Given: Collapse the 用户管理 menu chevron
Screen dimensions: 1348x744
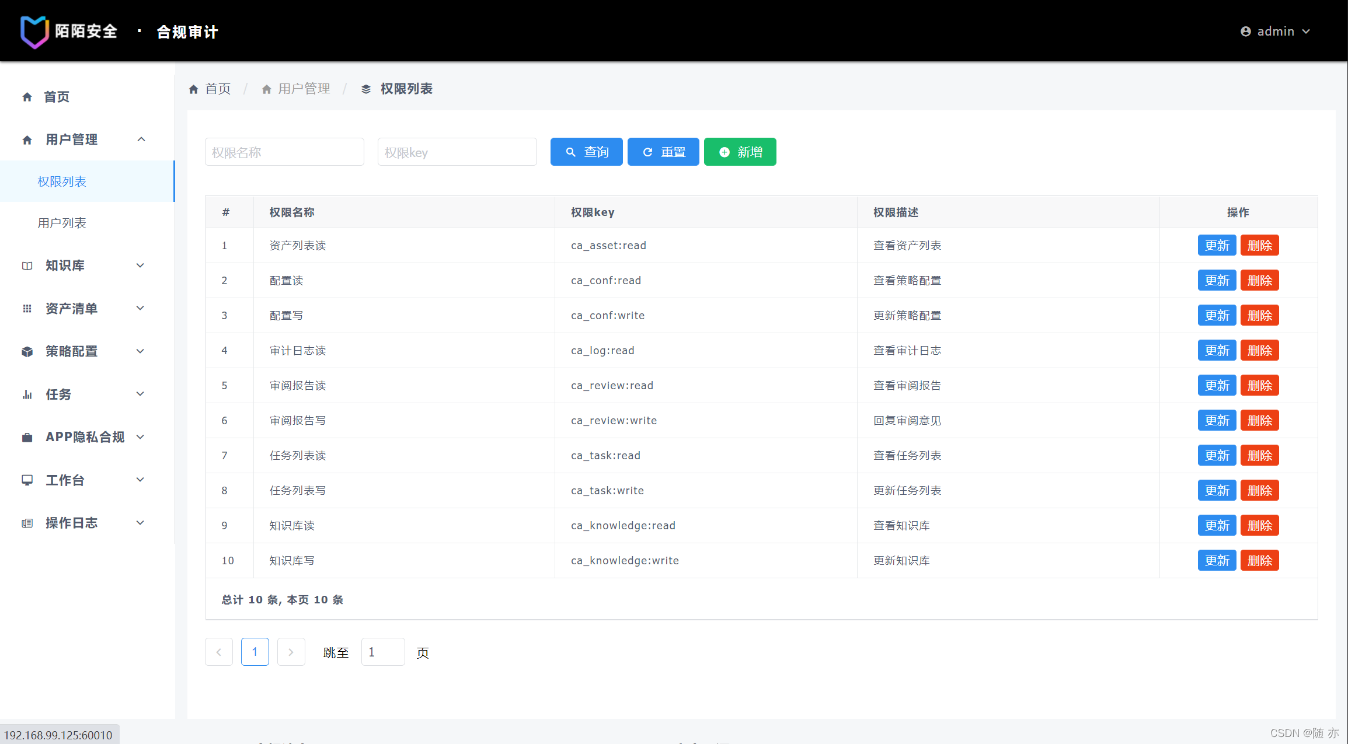Looking at the screenshot, I should pyautogui.click(x=141, y=139).
